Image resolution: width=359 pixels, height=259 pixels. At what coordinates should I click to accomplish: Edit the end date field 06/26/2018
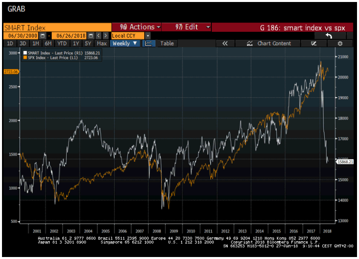point(70,36)
